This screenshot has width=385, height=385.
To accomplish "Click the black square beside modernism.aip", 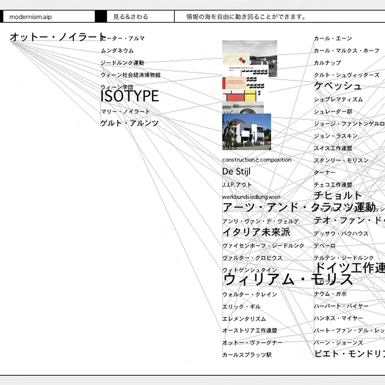I will [100, 17].
